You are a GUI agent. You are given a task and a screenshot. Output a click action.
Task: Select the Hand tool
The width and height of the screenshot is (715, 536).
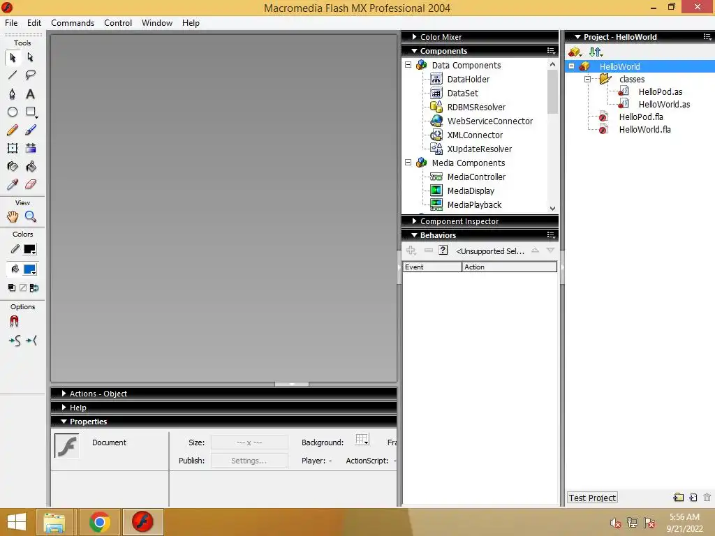[x=13, y=216]
